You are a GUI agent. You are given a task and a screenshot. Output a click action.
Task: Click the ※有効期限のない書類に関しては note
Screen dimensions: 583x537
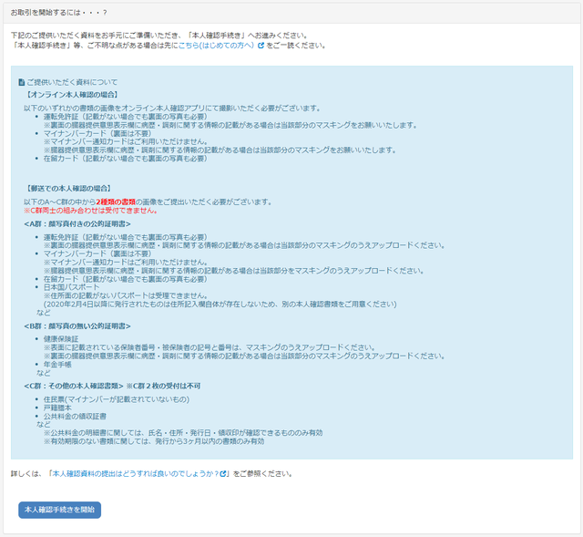pos(154,442)
